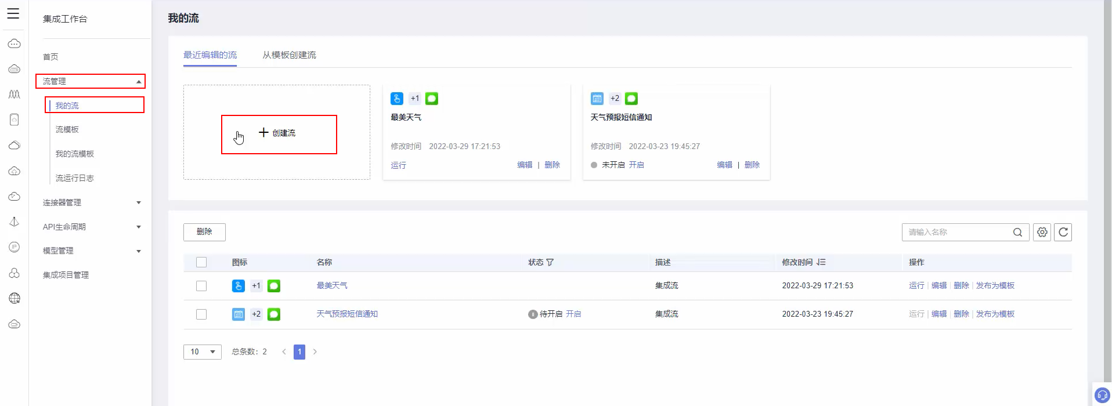Click the search magnifier icon in the name field

tap(1017, 232)
